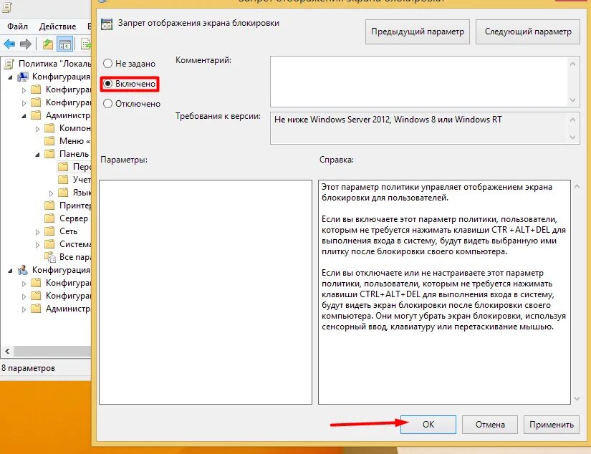
Task: Click the Справка pane scroll up arrow
Action: click(x=577, y=186)
